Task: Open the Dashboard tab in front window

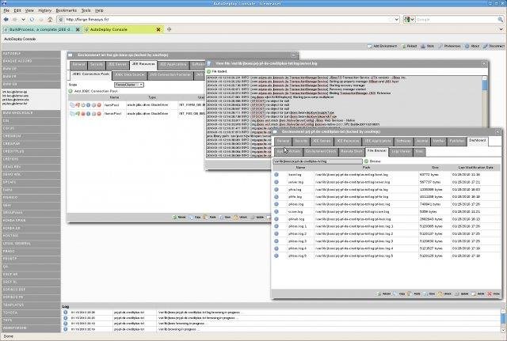Action: pos(477,141)
